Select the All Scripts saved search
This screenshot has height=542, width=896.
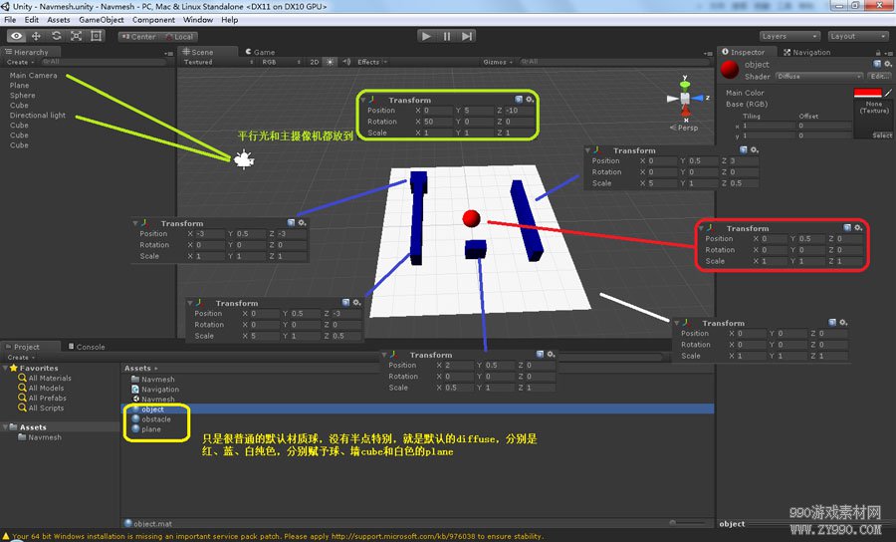pyautogui.click(x=41, y=407)
